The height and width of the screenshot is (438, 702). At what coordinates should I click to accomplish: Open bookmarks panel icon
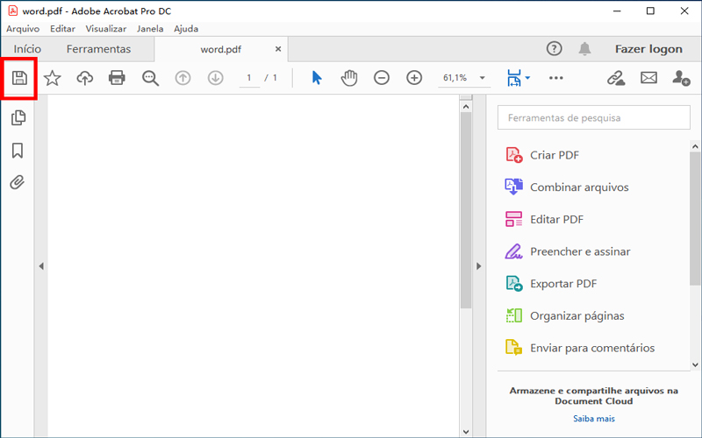tap(18, 150)
